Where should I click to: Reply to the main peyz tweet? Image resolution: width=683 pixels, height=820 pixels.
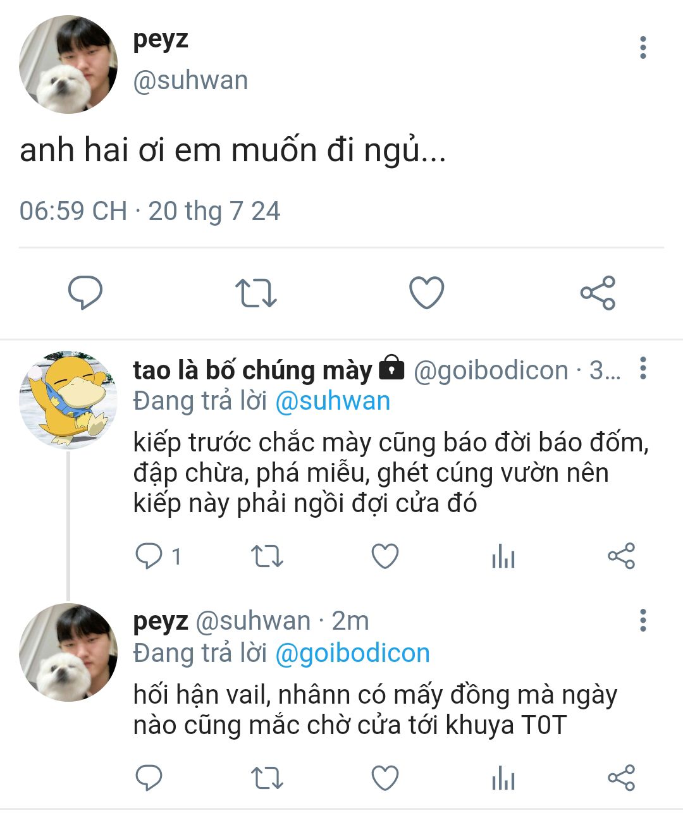click(85, 293)
